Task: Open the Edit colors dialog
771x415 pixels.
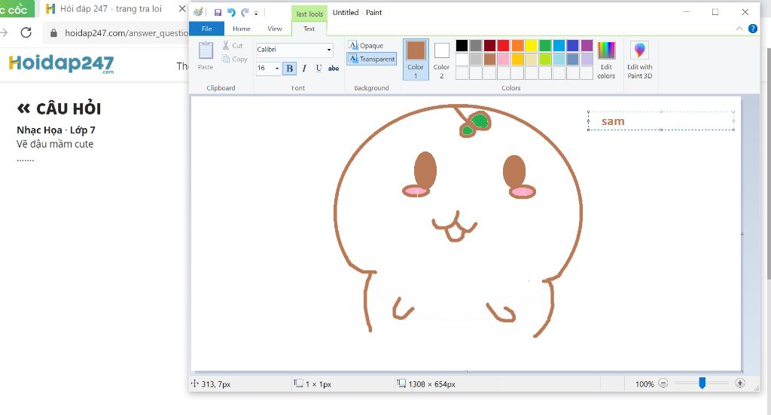Action: click(x=606, y=60)
